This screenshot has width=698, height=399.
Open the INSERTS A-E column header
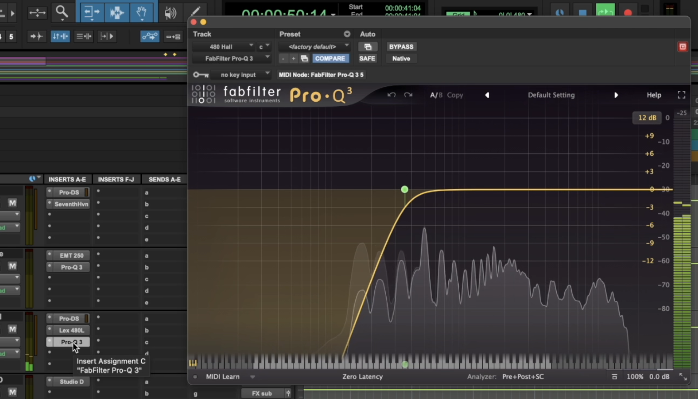67,179
